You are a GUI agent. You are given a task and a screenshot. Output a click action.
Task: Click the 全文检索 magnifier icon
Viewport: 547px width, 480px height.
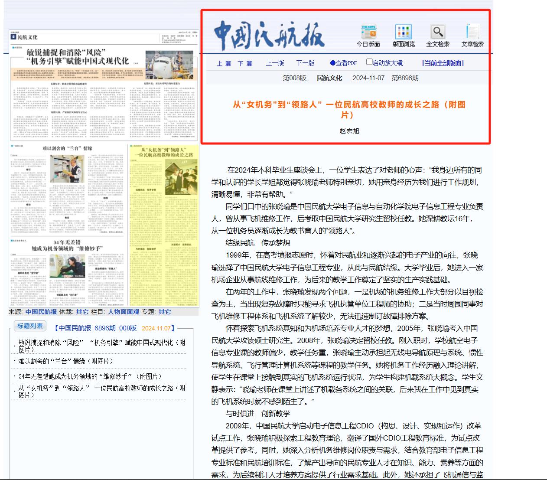pyautogui.click(x=438, y=33)
